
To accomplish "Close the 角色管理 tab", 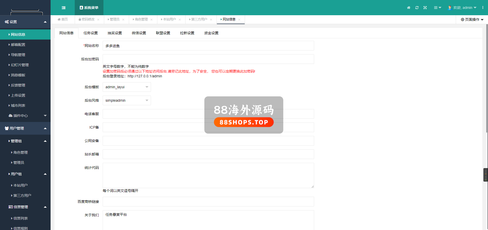I will coord(151,20).
